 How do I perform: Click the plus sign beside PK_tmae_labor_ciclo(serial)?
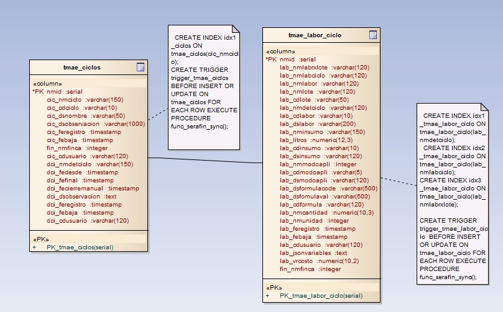(268, 295)
